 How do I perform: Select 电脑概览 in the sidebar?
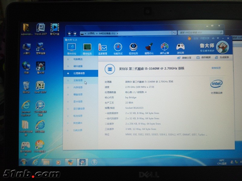(x=77, y=59)
